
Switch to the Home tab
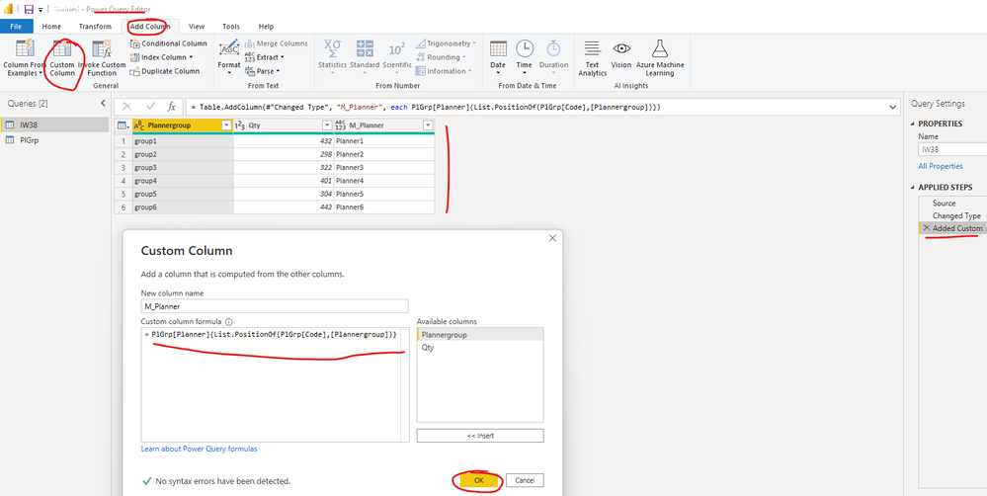pos(51,27)
